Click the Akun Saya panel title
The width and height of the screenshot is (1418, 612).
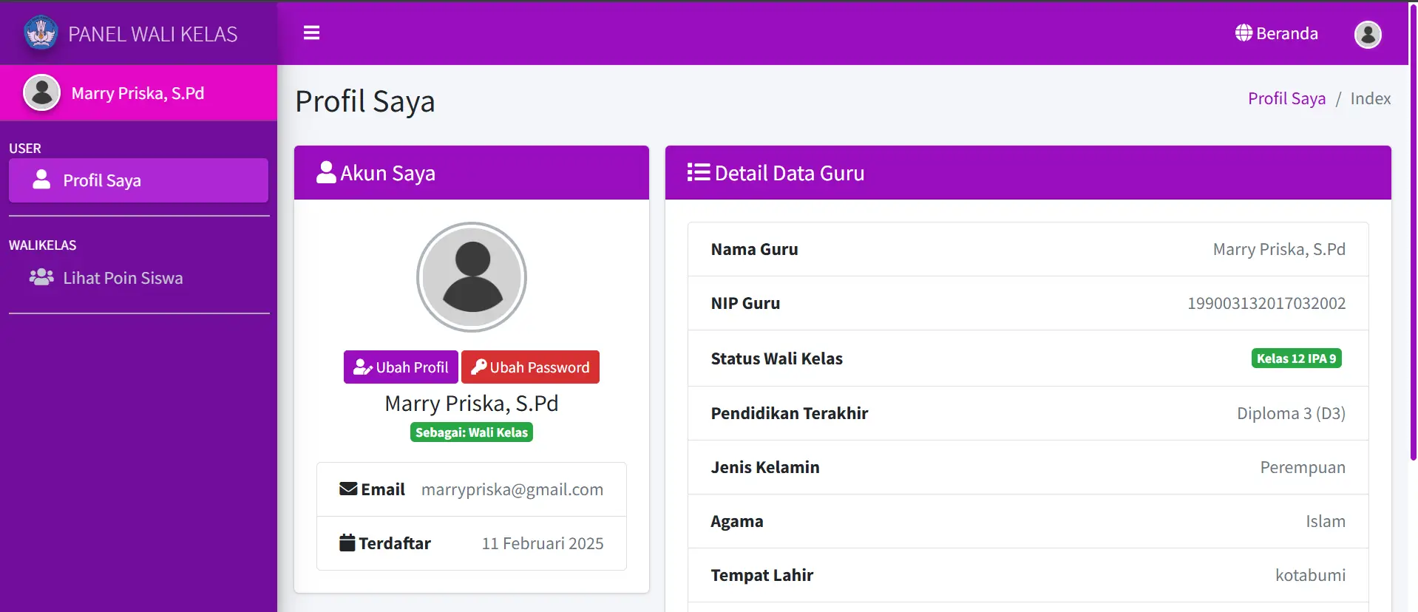click(x=387, y=173)
